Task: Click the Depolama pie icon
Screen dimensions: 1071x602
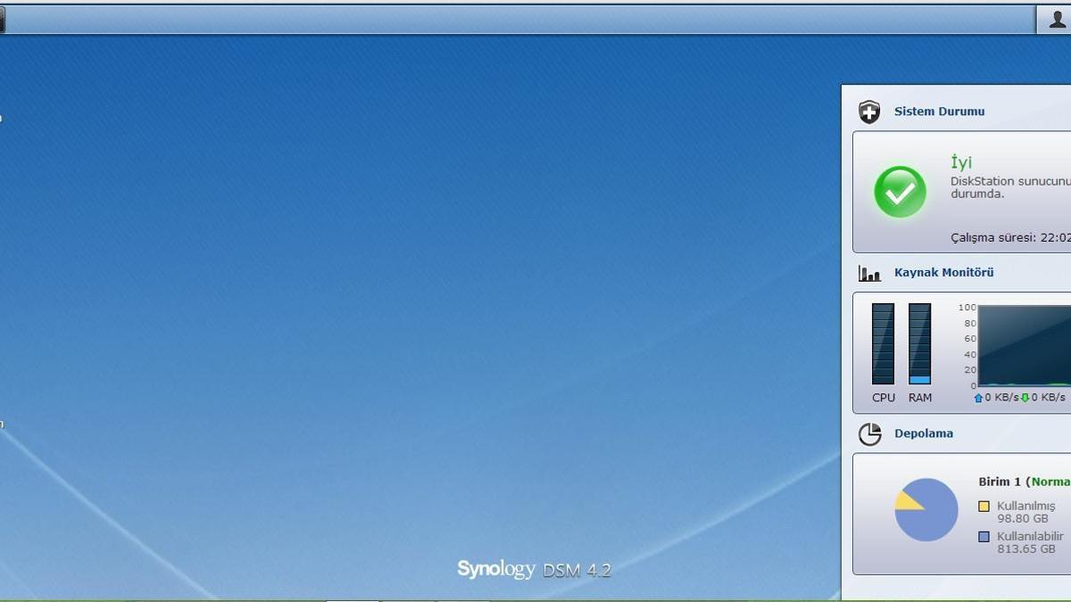Action: click(x=869, y=434)
